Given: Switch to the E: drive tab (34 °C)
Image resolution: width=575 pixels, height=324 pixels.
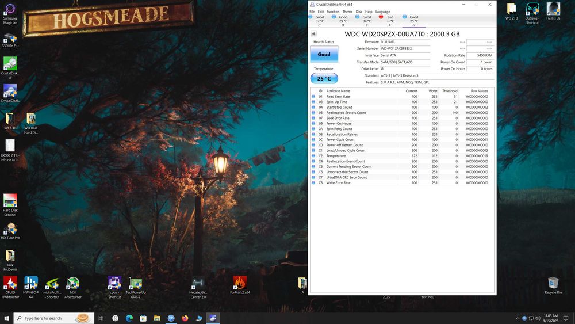Looking at the screenshot, I should [366, 21].
